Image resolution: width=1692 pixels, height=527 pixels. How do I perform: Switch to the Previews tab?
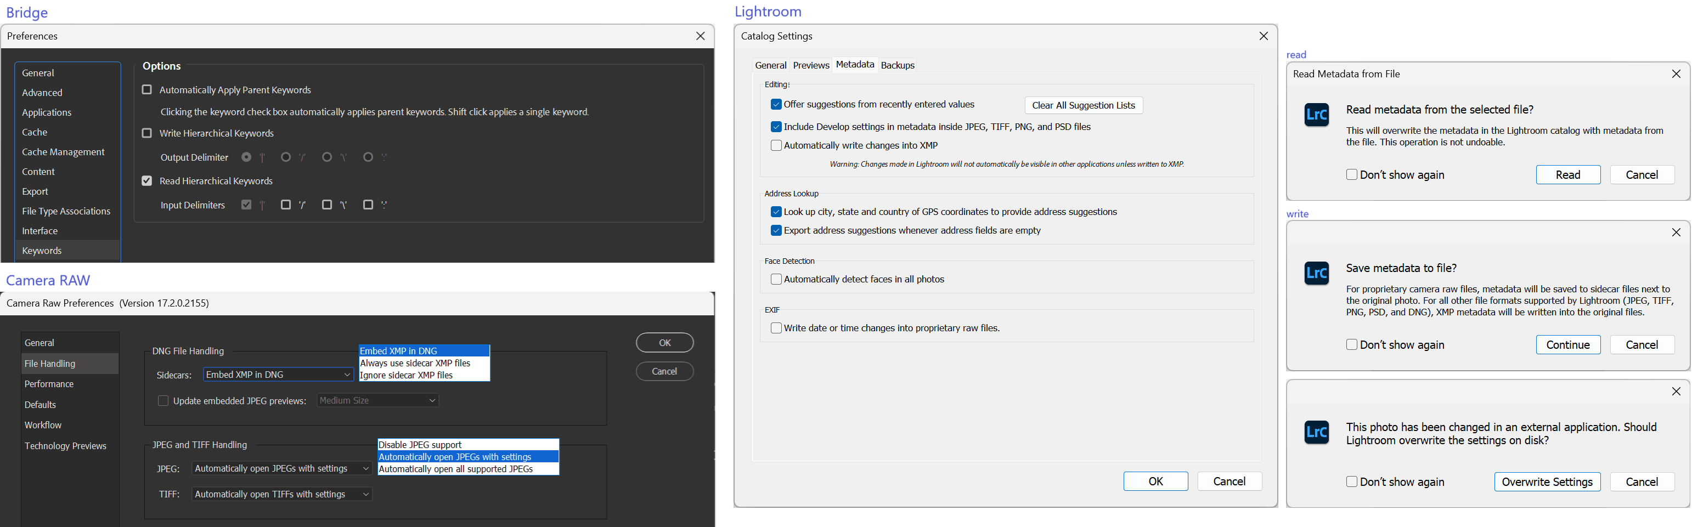pyautogui.click(x=810, y=65)
